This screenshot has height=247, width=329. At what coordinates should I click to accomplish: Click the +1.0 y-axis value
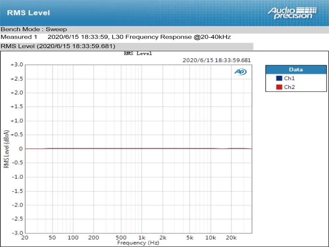(17, 121)
